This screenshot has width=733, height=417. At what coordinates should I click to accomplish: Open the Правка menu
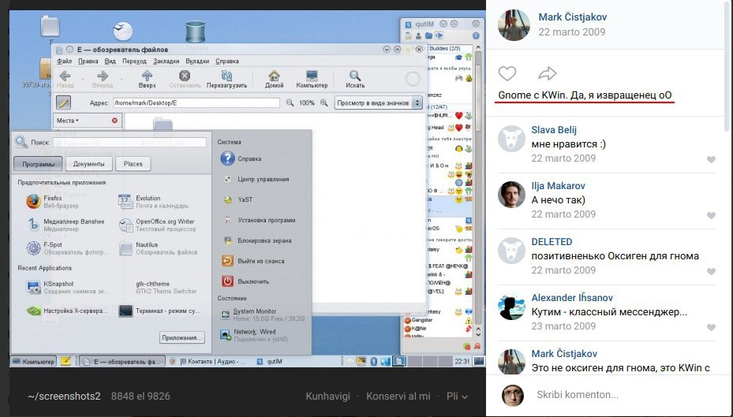pos(88,61)
